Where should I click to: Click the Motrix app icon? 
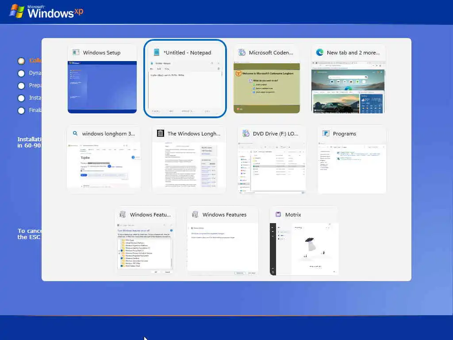pos(278,214)
